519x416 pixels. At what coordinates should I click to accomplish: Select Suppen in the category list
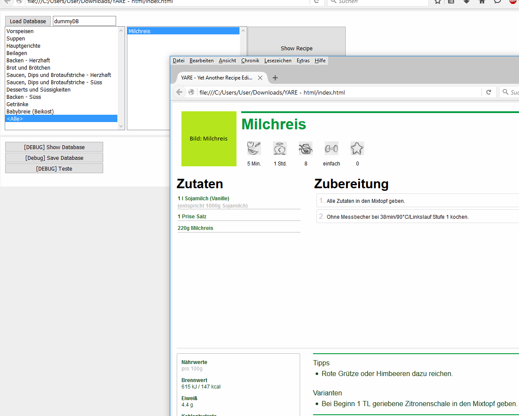(61, 39)
